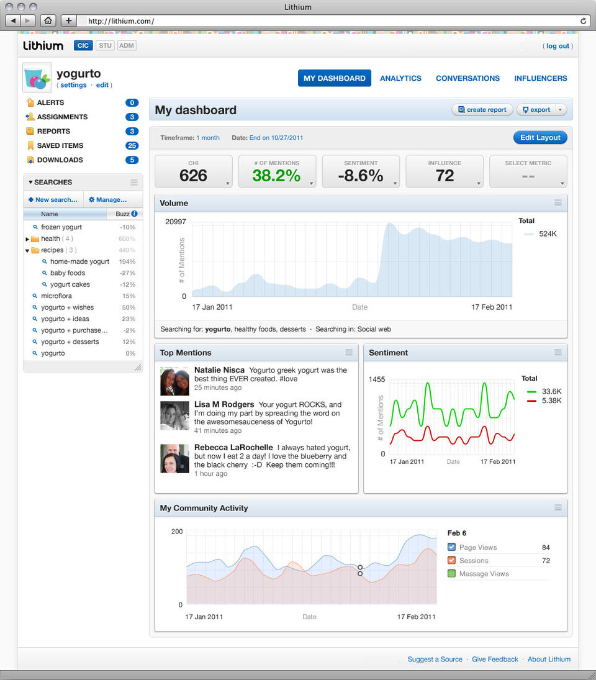Click the Suggest a Source link
Viewport: 596px width, 680px height.
click(435, 659)
